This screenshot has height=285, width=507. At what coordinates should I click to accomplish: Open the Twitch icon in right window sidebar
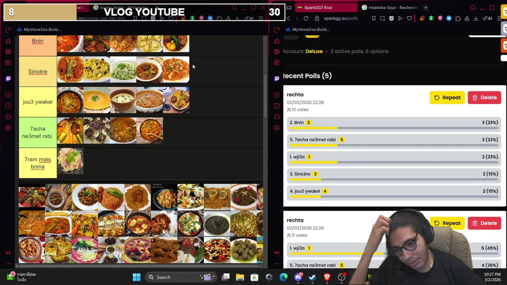coord(276,78)
